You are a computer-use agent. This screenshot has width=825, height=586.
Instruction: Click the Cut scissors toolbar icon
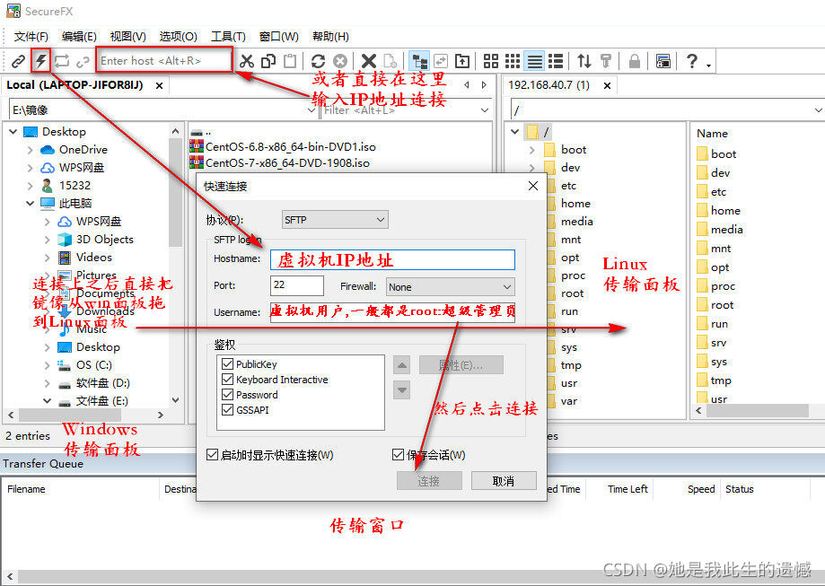click(x=246, y=61)
